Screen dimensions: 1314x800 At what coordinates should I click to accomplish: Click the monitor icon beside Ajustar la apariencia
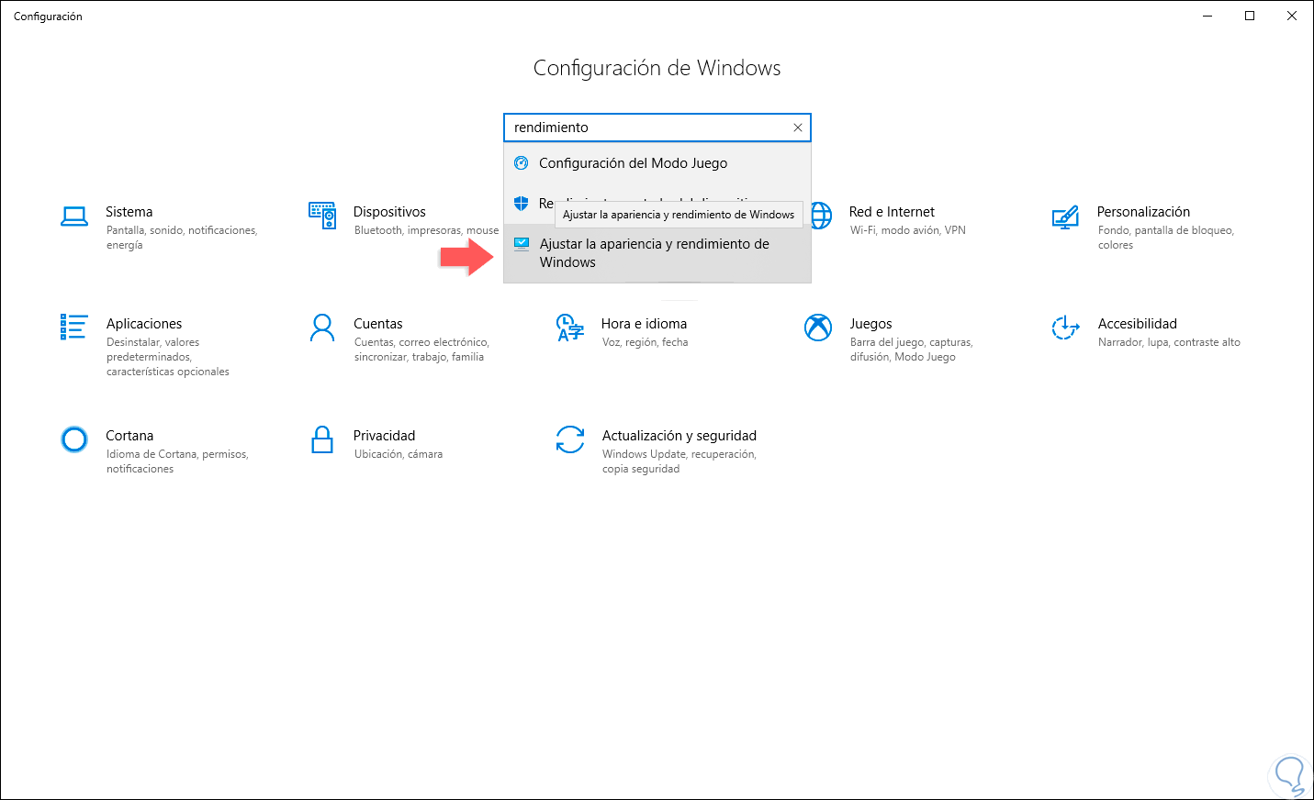[522, 244]
